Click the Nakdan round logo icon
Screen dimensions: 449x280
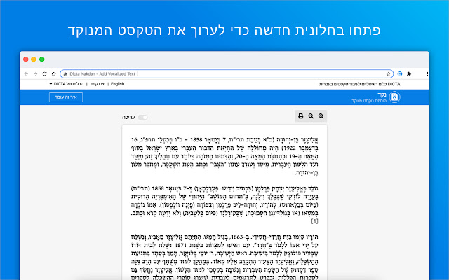(x=394, y=97)
